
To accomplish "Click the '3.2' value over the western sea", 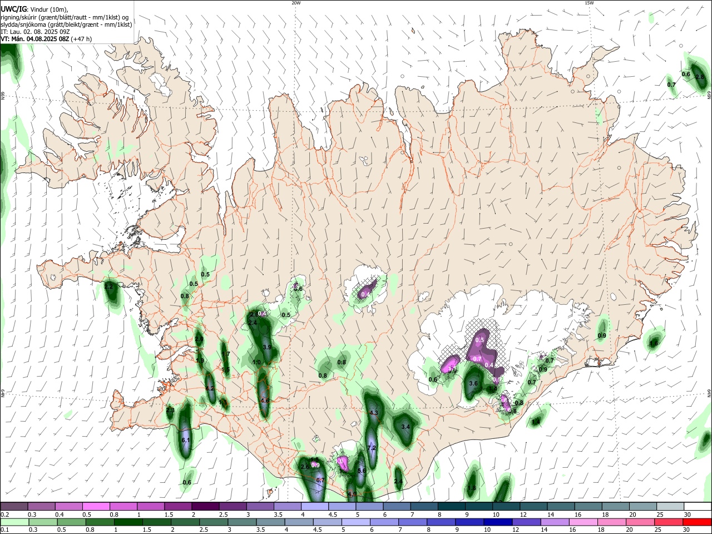I will pyautogui.click(x=109, y=286).
